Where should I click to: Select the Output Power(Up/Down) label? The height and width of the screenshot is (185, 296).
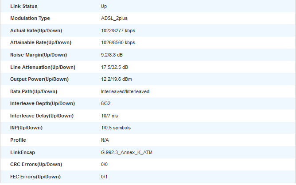(x=39, y=79)
